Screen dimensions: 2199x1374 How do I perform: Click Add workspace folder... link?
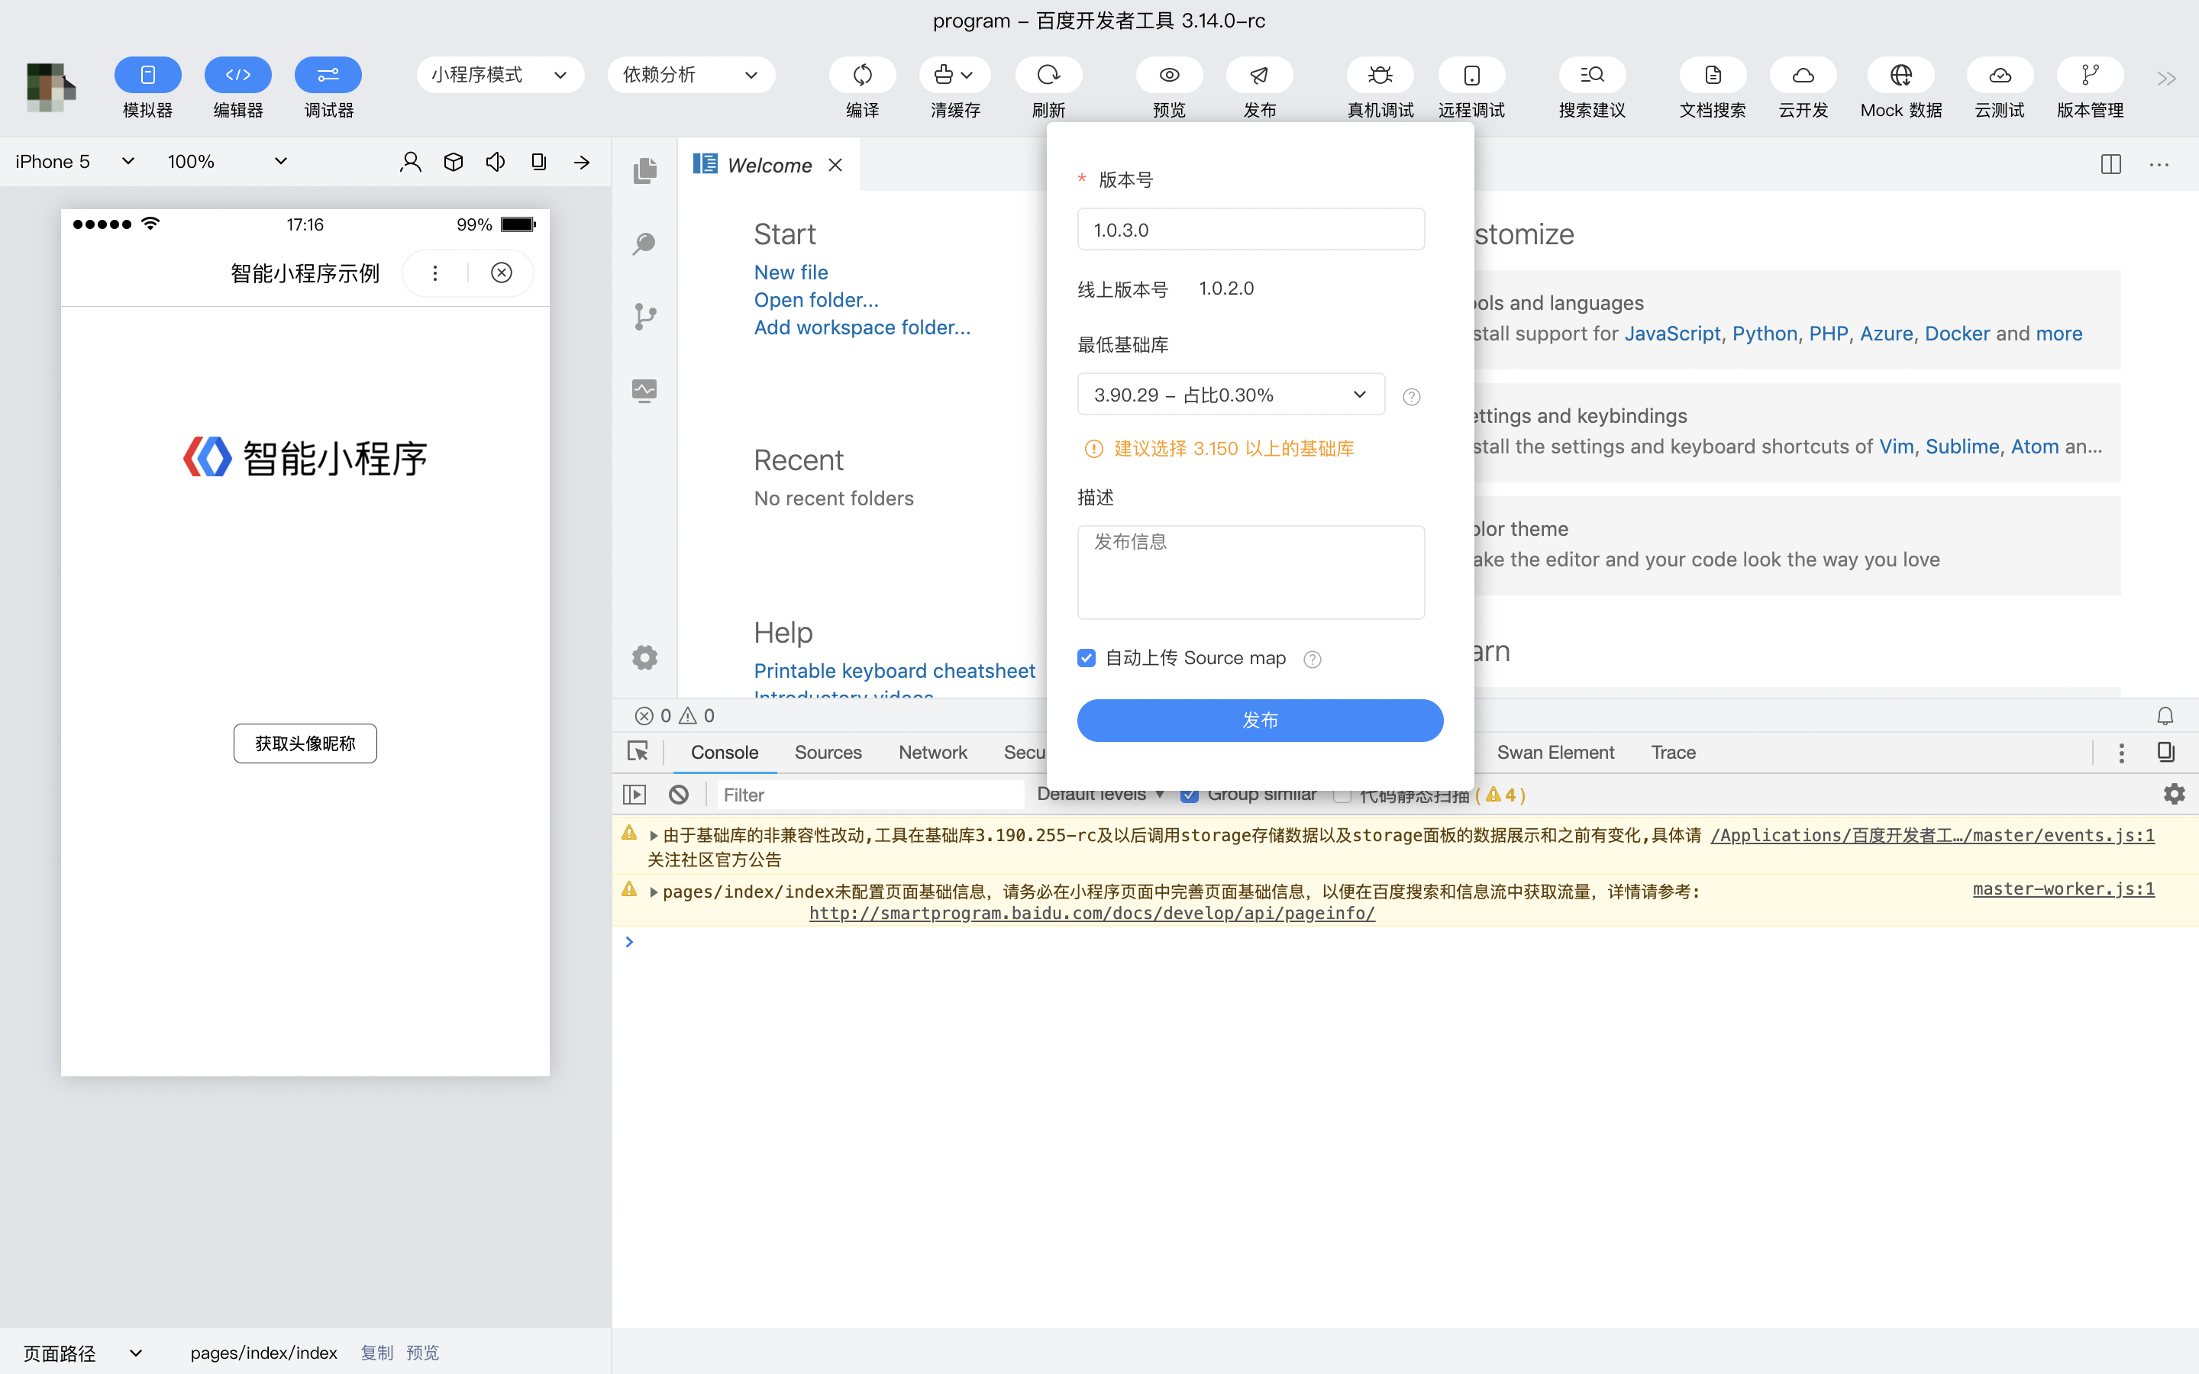tap(862, 327)
